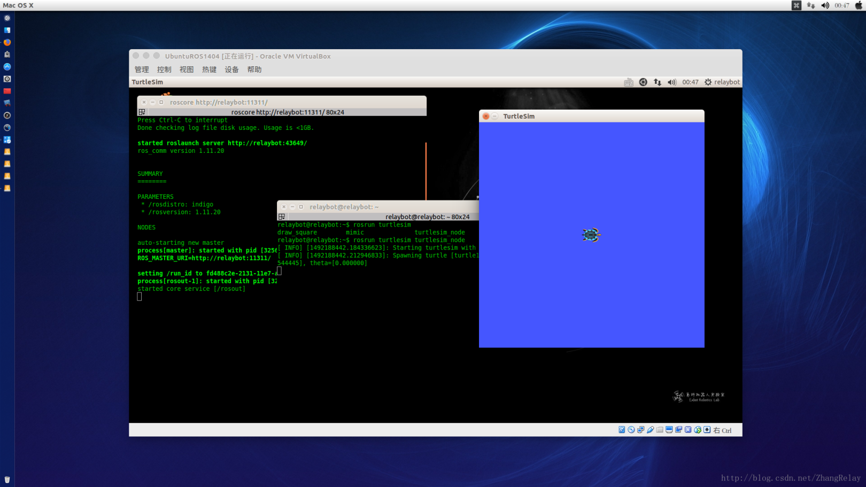Click VirtualBox CPU virtualization status icon
Viewport: 866px width, 487px height.
coord(688,430)
